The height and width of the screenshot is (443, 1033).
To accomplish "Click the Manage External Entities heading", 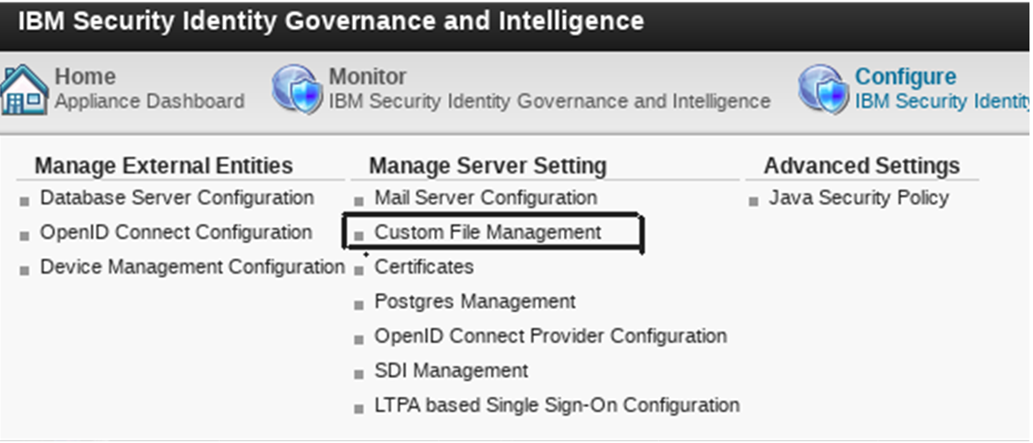I will tap(163, 165).
